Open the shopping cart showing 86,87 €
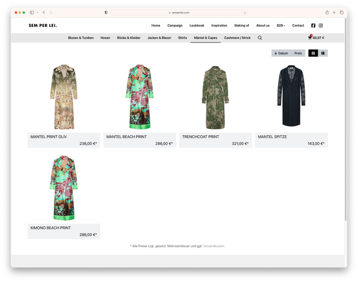The height and width of the screenshot is (282, 358). click(316, 38)
